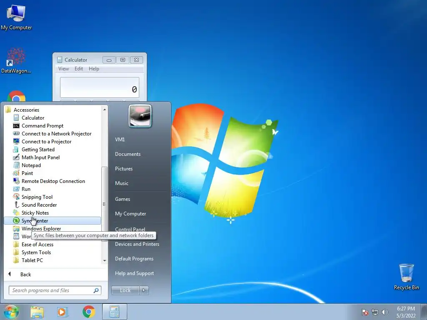This screenshot has width=427, height=320.
Task: Click the Calculator display showing 0
Action: click(100, 87)
